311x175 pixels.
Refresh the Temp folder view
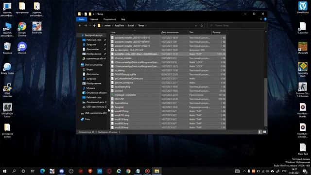(202, 25)
